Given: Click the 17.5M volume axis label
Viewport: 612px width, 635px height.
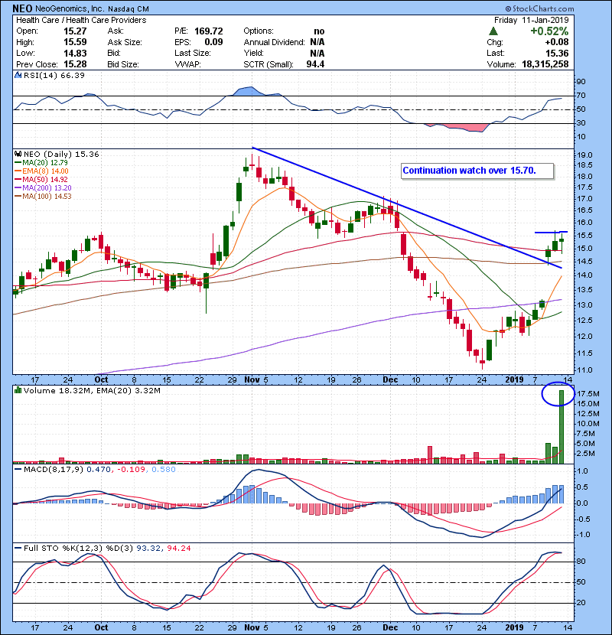Looking at the screenshot, I should tap(588, 394).
